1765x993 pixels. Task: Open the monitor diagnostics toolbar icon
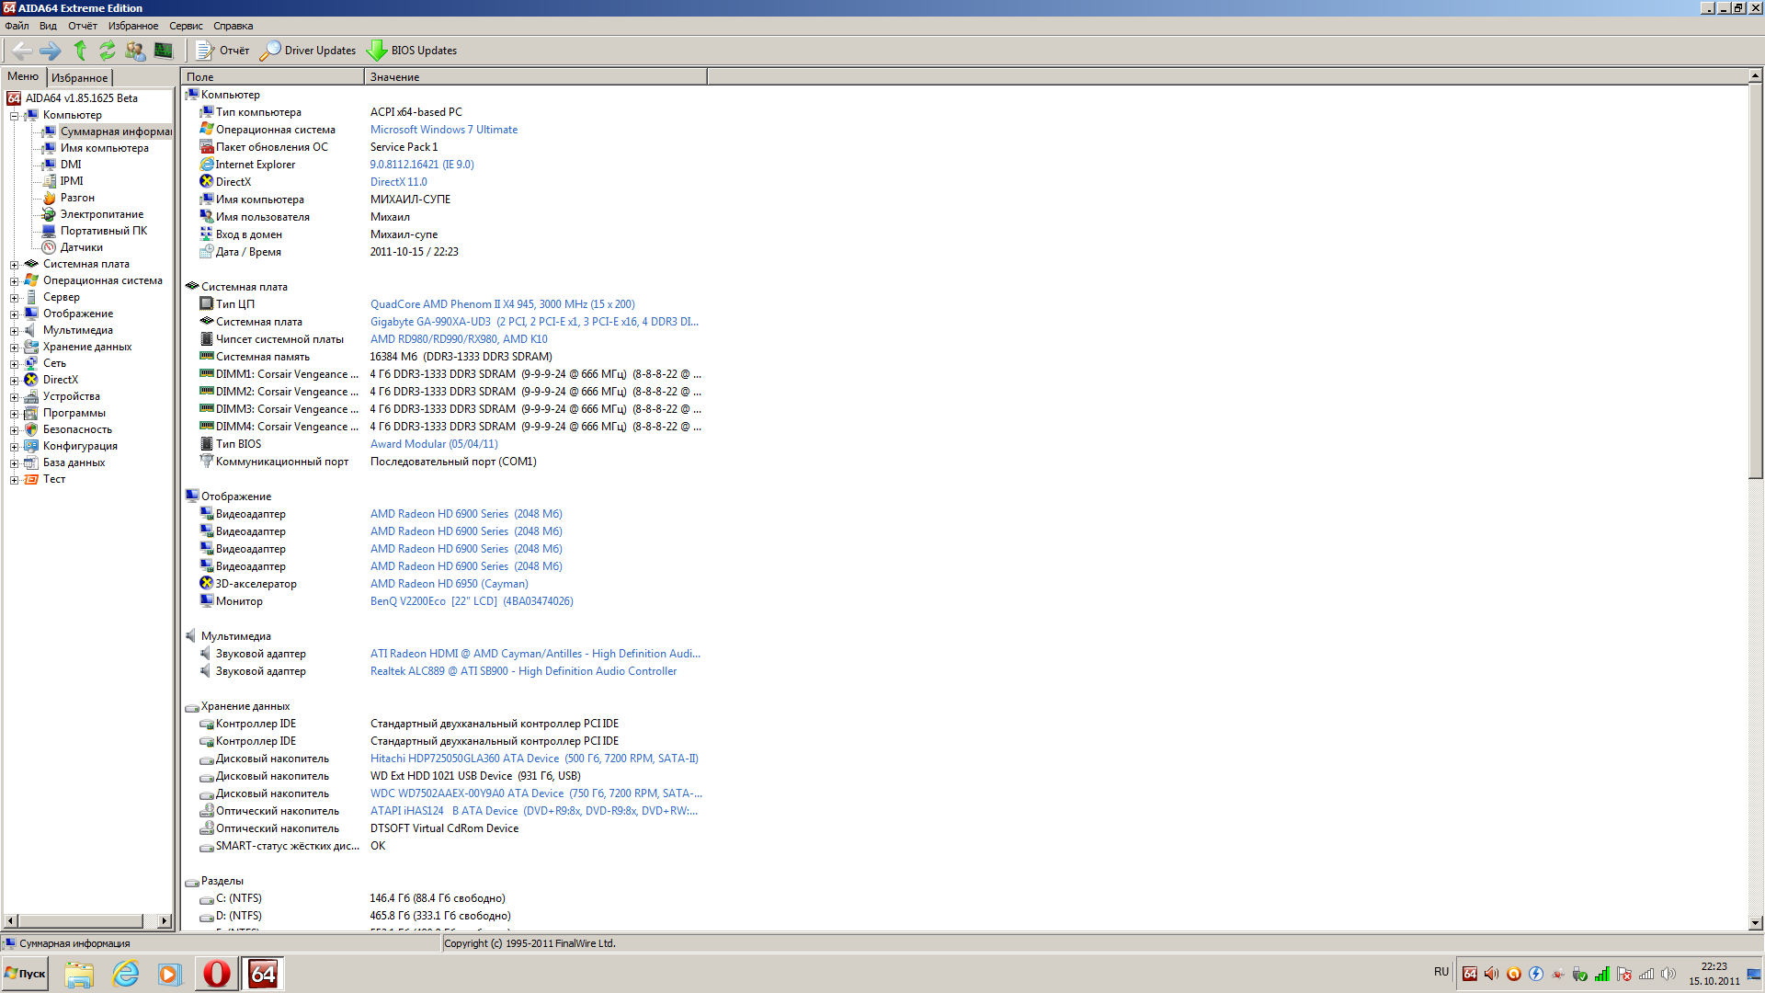pyautogui.click(x=164, y=51)
